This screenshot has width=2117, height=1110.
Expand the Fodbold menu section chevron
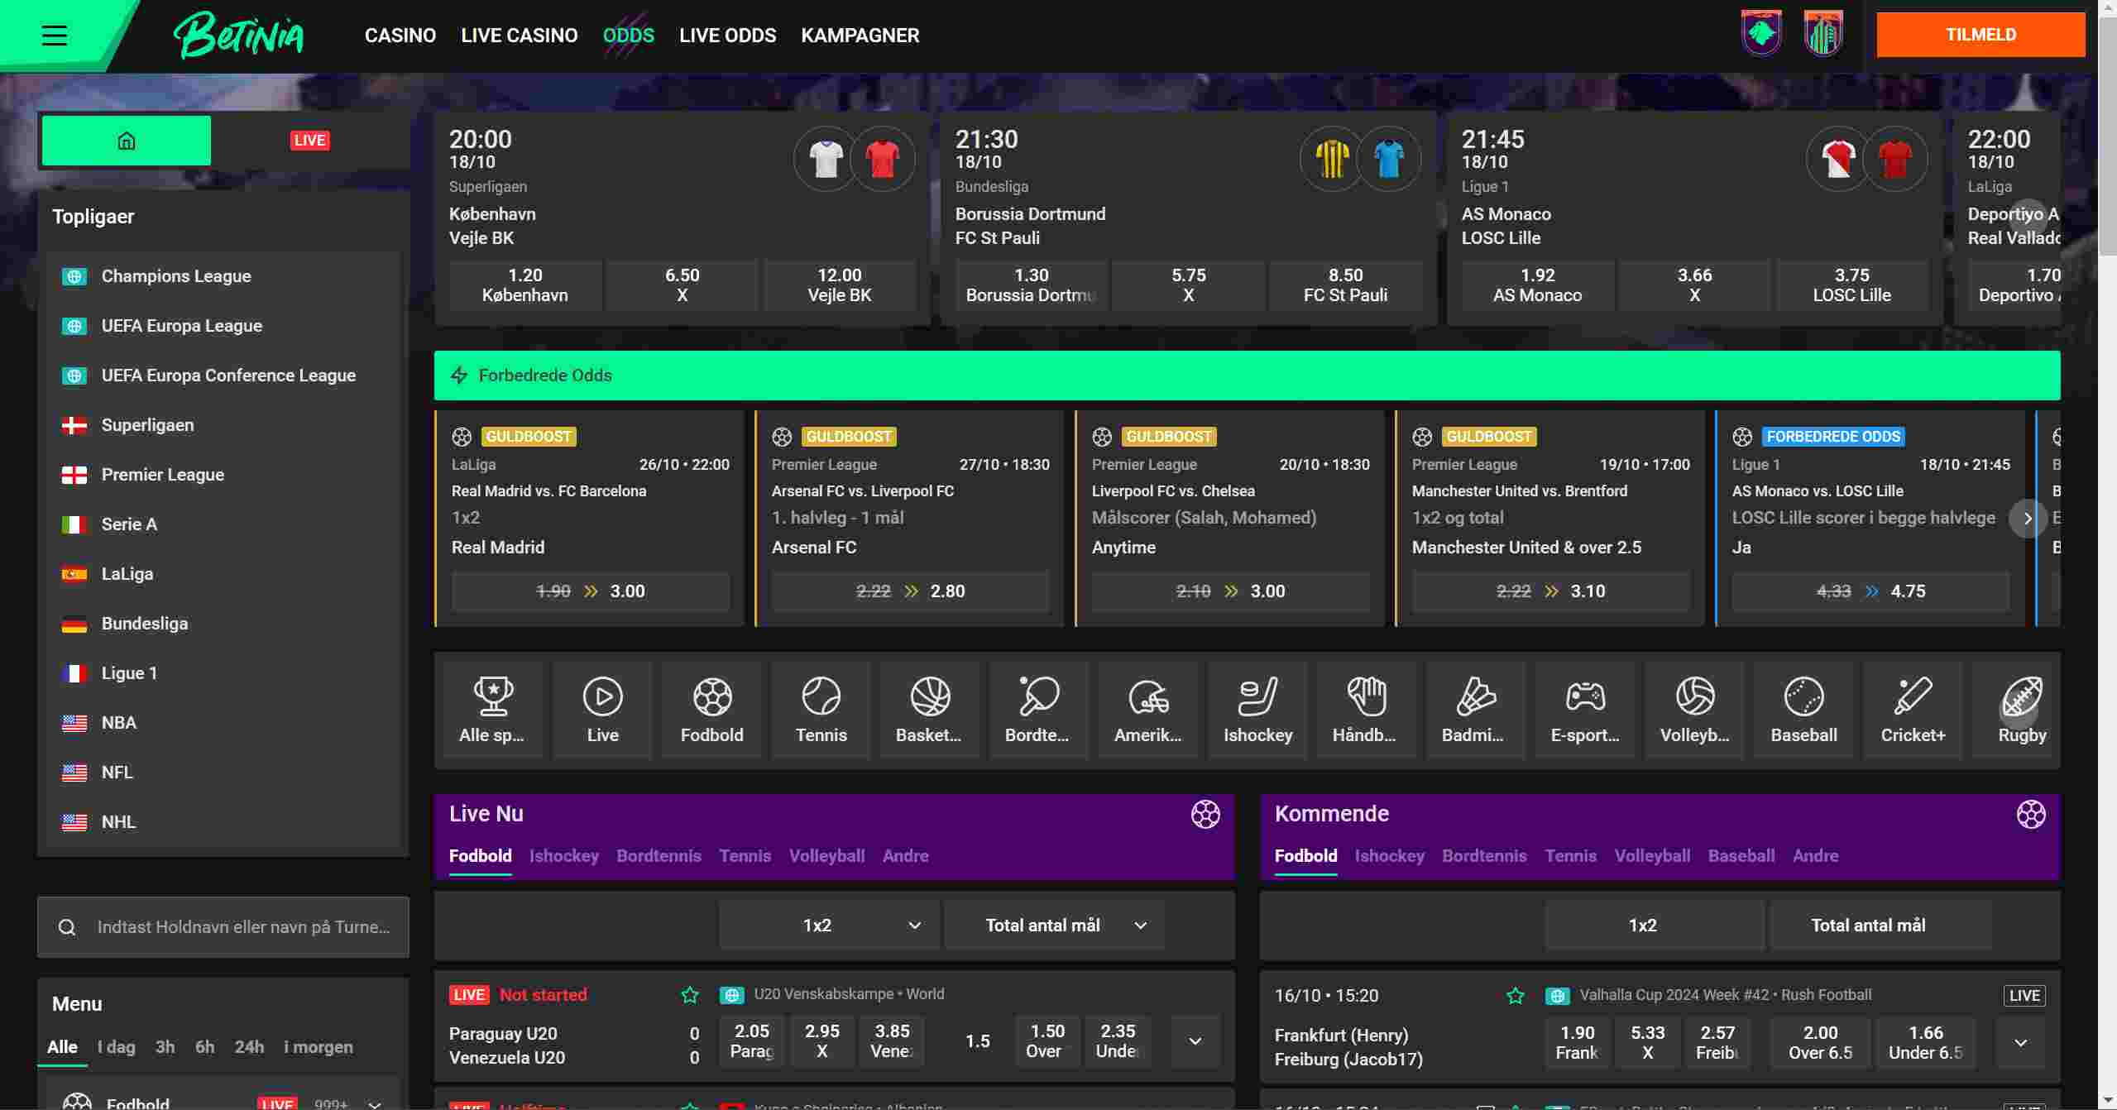[375, 1104]
